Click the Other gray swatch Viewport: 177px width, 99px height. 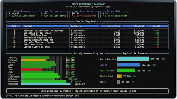(x=118, y=82)
